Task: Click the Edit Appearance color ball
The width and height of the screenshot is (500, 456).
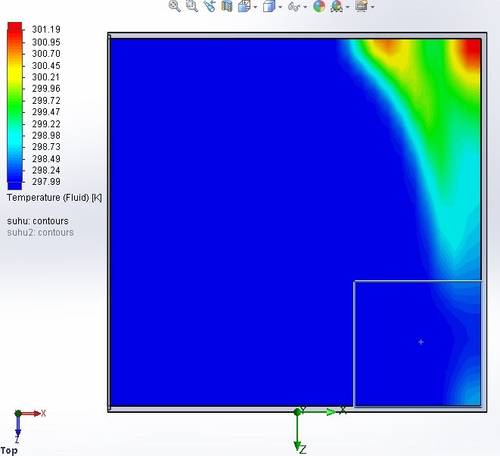Action: click(319, 6)
